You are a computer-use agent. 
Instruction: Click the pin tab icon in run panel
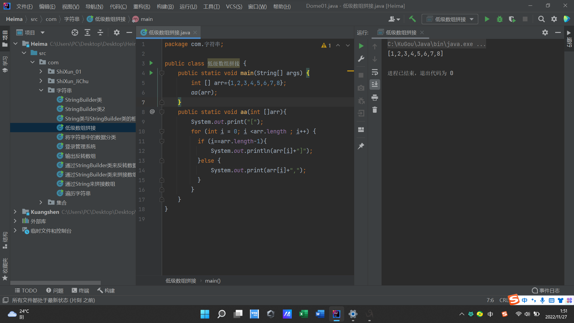pos(361,146)
